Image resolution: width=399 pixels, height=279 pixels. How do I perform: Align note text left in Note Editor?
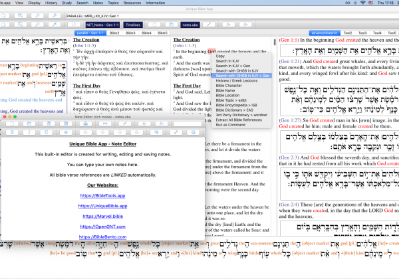86,132
